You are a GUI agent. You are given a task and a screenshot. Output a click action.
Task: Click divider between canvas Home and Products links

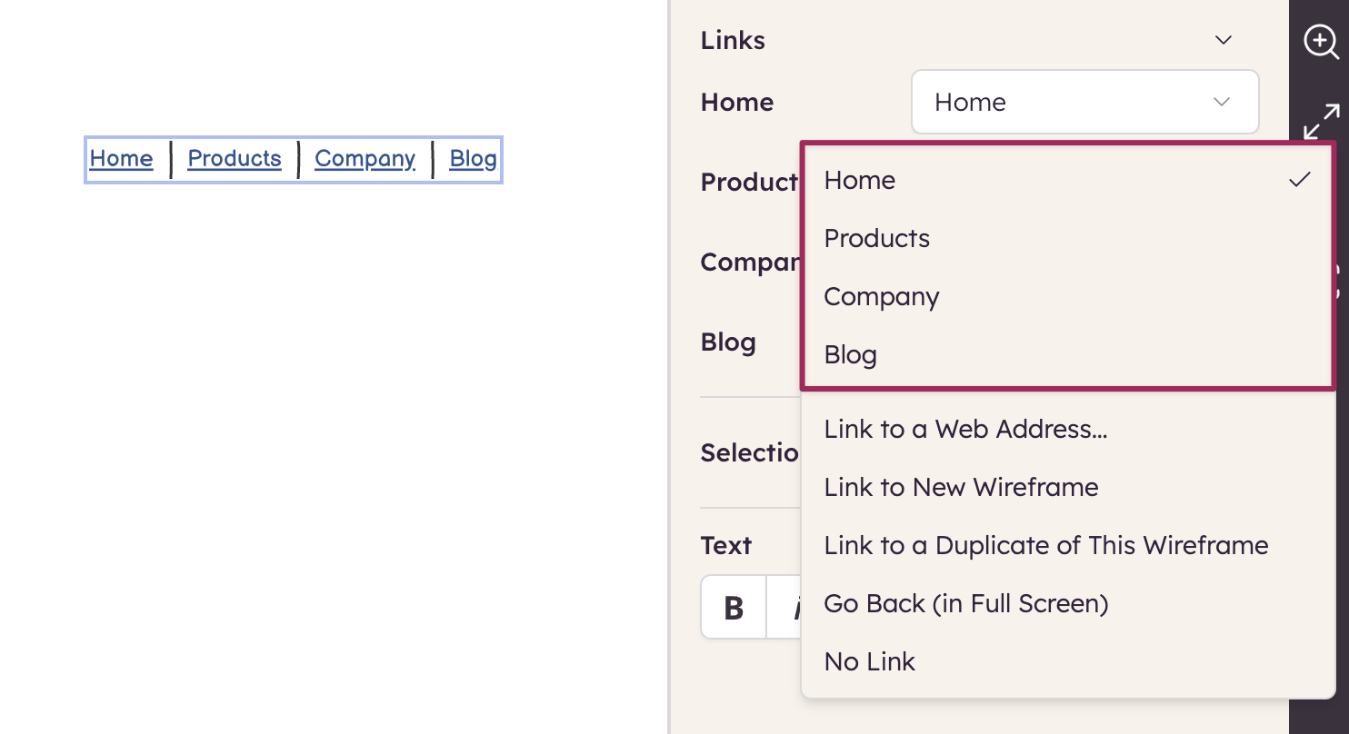[171, 159]
